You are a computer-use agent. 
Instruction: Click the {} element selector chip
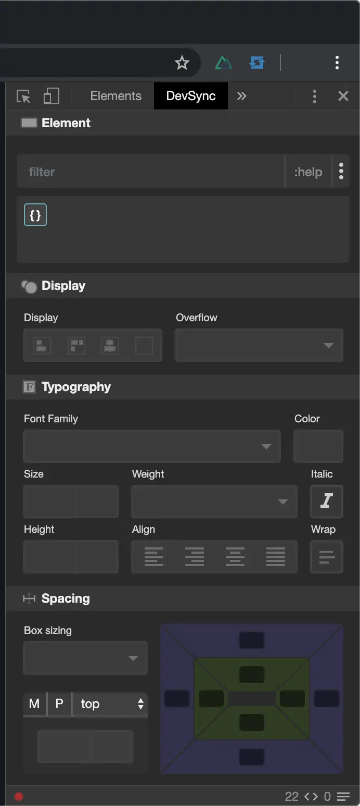35,214
